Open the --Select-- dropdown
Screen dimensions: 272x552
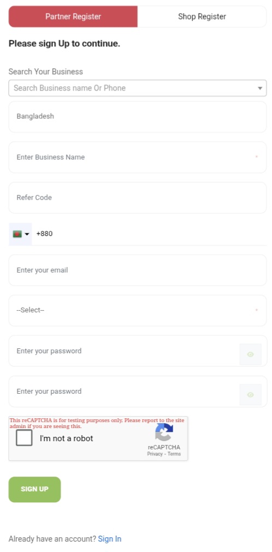tap(138, 311)
